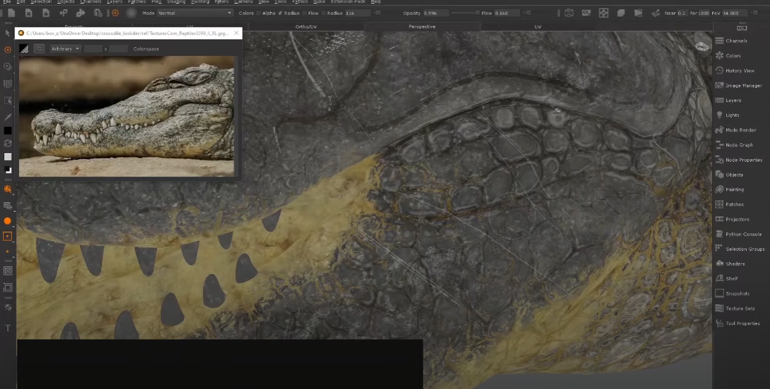Open the Python menu
770x389 pixels.
click(x=300, y=2)
